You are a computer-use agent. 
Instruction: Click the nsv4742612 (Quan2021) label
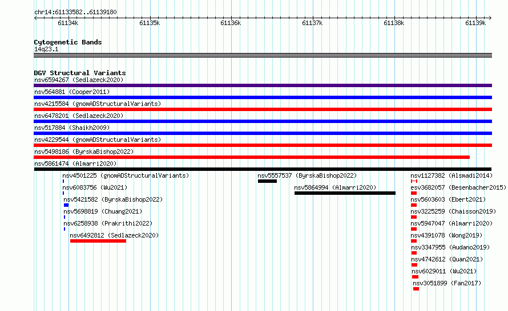point(447,259)
